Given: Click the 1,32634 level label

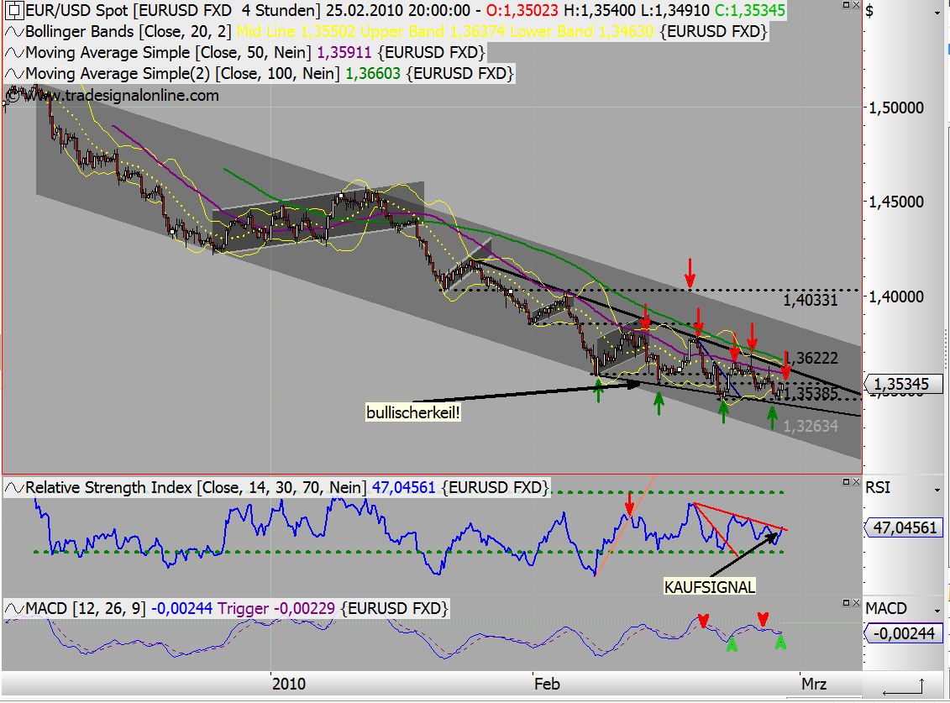Looking at the screenshot, I should tap(811, 427).
